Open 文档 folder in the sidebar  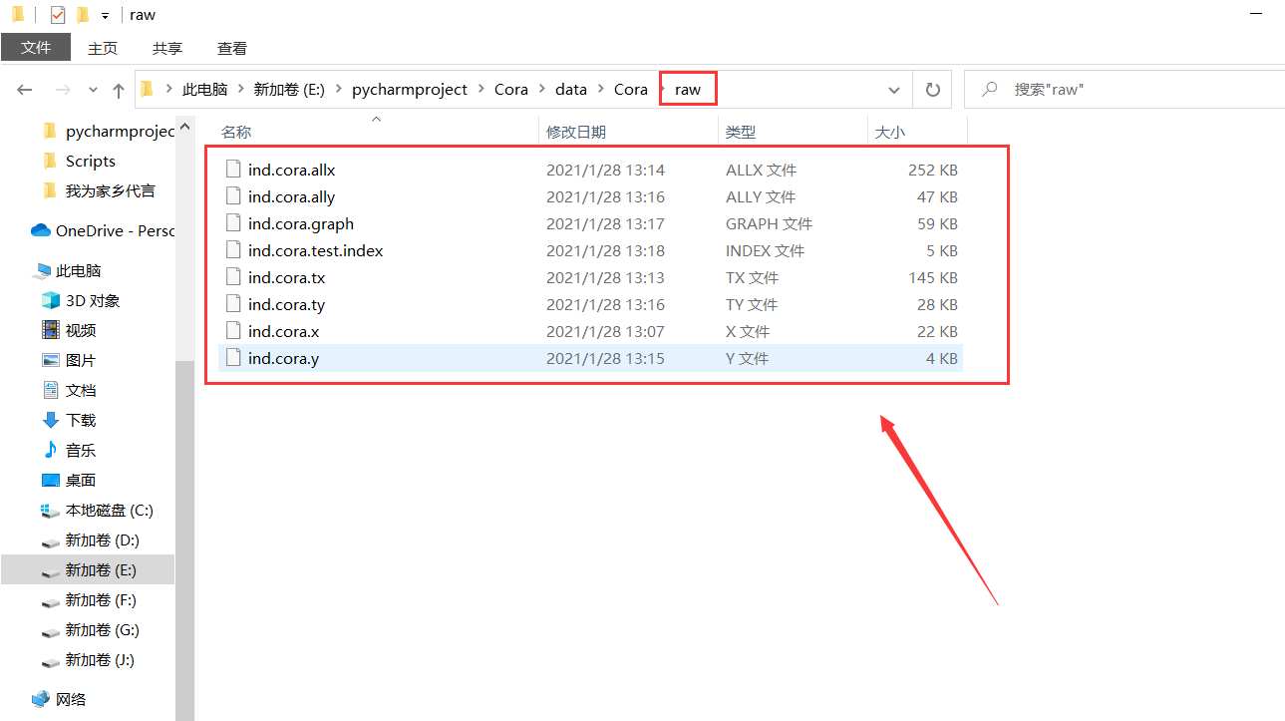point(81,391)
